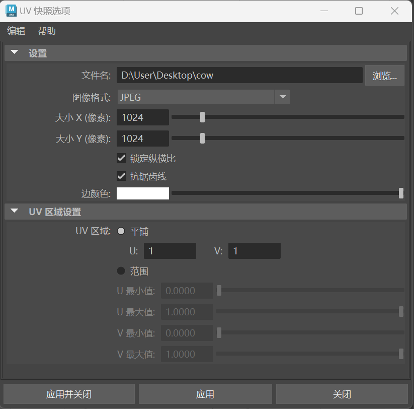Open the 编辑 menu
Screen dimensions: 414x409
[x=16, y=31]
